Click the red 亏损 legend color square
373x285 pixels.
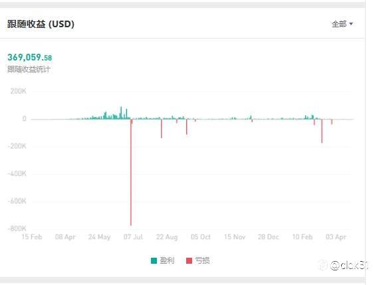(189, 261)
